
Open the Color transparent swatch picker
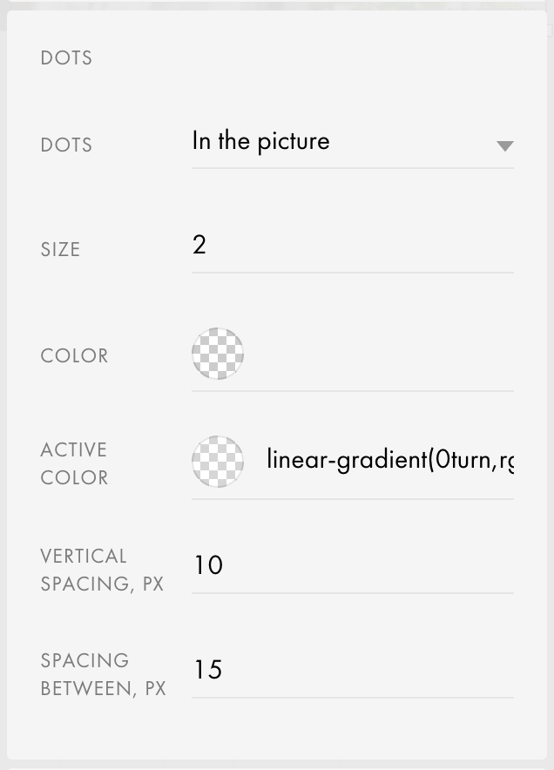(218, 354)
